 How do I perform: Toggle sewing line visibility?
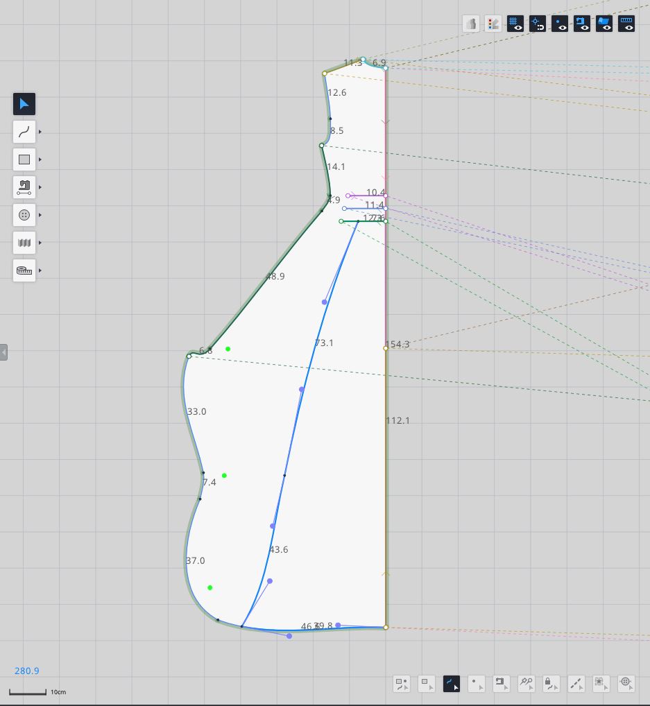[582, 24]
